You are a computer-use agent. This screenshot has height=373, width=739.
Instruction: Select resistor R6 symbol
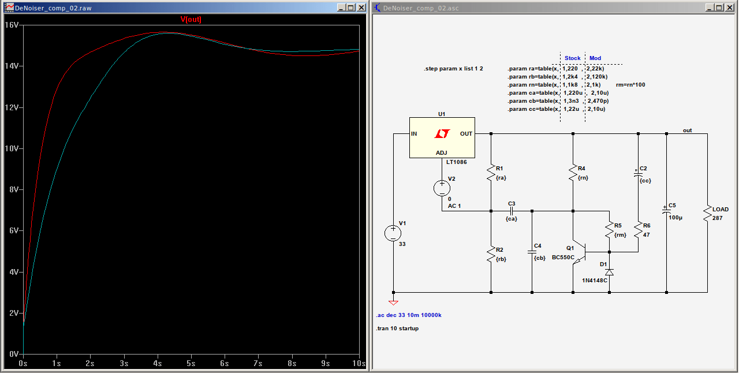click(x=638, y=230)
